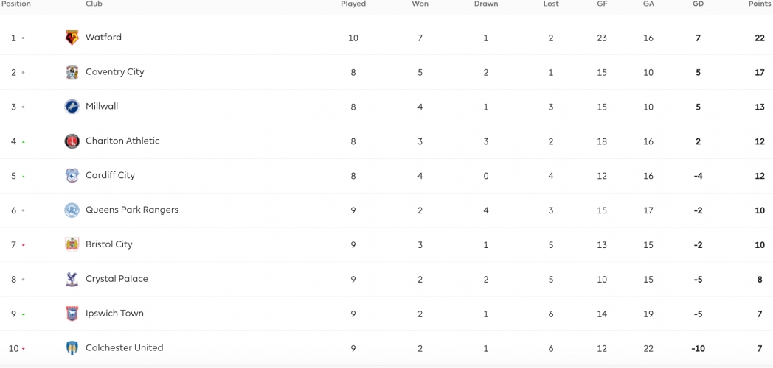Screen dimensions: 773x368
Task: Click Charlton Athletic's green up movement indicator
Action: click(x=23, y=142)
